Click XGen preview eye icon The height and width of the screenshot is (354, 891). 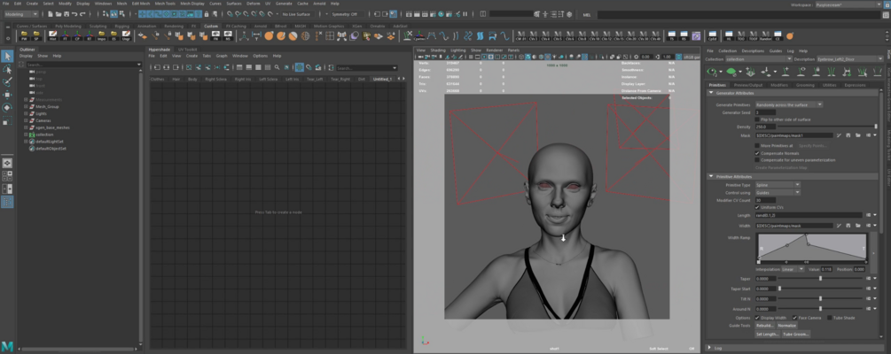tap(713, 72)
